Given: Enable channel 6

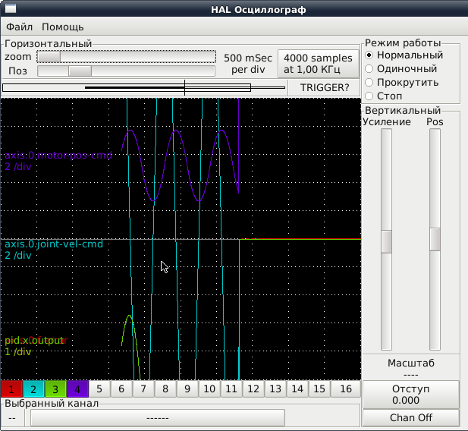Looking at the screenshot, I should pyautogui.click(x=121, y=389).
